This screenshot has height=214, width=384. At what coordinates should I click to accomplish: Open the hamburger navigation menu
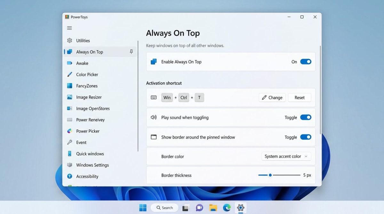tap(69, 28)
